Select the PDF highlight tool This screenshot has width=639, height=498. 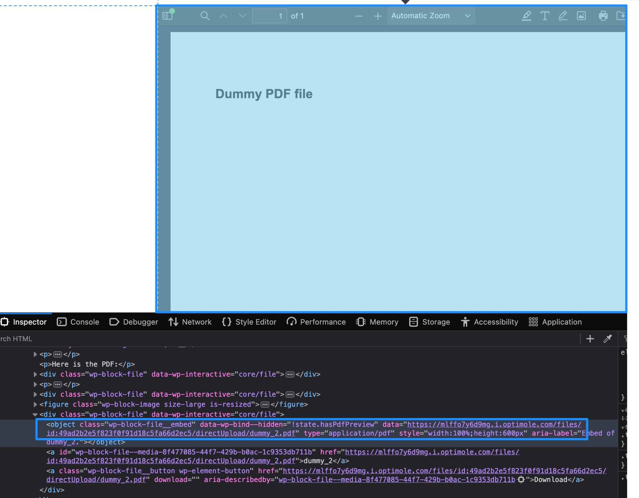[x=526, y=16]
